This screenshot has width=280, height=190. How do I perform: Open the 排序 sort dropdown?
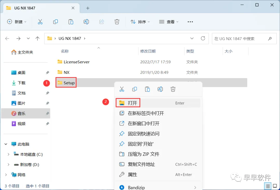pyautogui.click(x=140, y=22)
